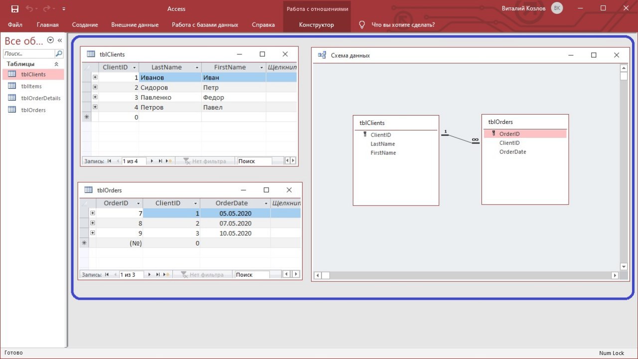Collapse the Таблицы group
This screenshot has width=638, height=359.
point(56,64)
